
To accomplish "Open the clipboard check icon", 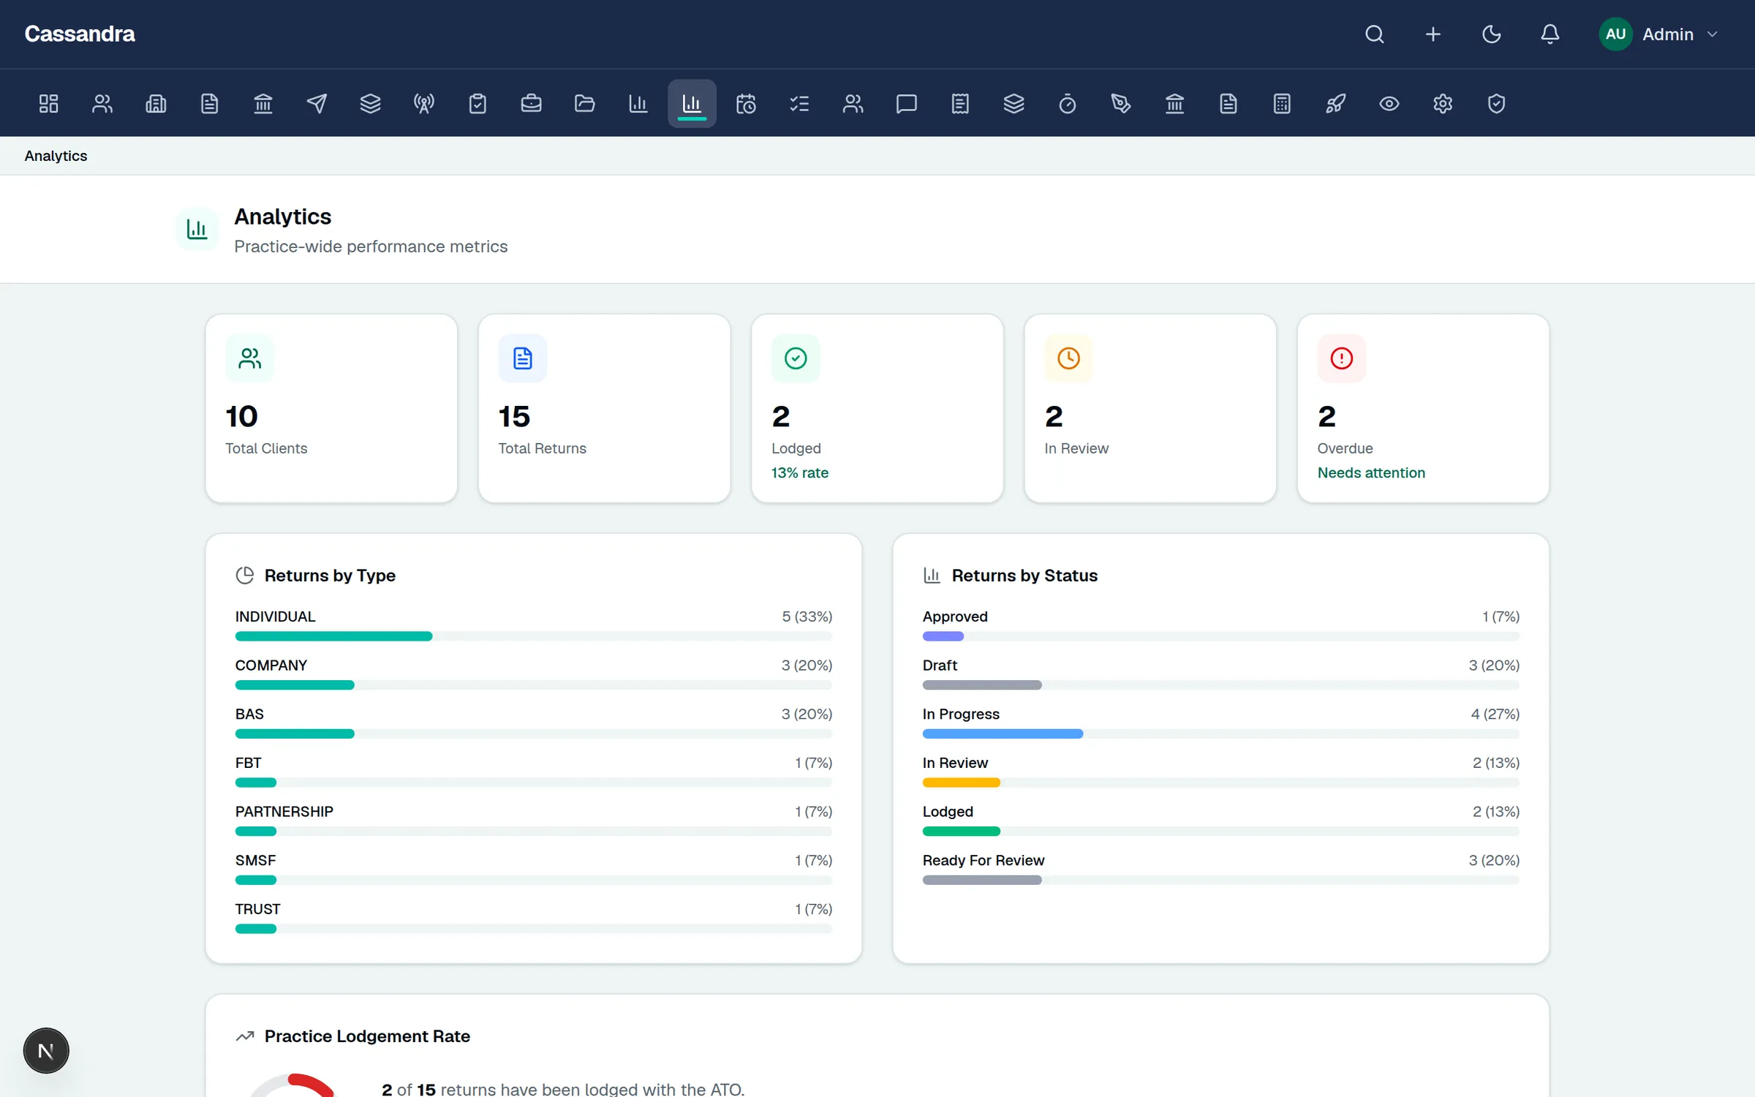I will point(478,104).
